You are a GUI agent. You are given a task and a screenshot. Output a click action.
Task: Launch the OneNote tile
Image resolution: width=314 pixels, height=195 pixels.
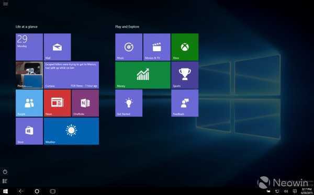(85, 103)
